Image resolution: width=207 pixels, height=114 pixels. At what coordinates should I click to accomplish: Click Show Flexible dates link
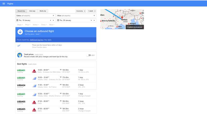click(x=39, y=47)
